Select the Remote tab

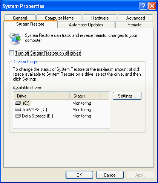click(134, 25)
